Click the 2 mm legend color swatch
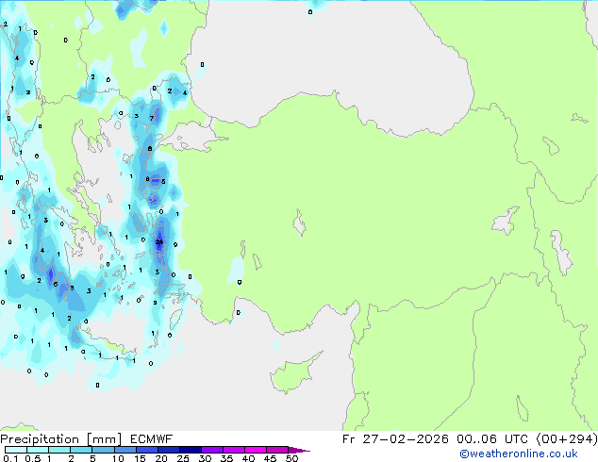598x462 pixels. coord(81,450)
